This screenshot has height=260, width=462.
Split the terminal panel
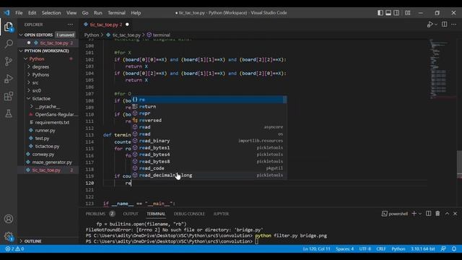(x=428, y=214)
